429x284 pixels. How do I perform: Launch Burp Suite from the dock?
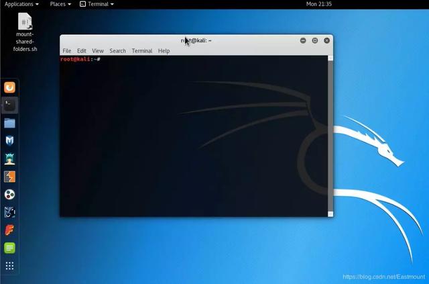(9, 177)
